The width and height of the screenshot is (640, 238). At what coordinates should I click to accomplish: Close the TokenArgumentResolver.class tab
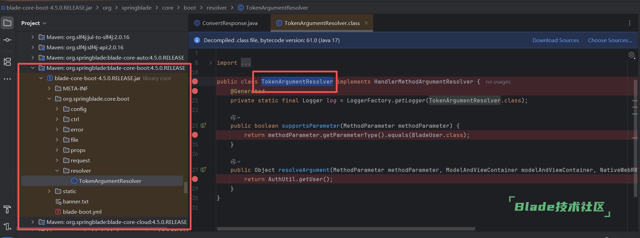(366, 23)
